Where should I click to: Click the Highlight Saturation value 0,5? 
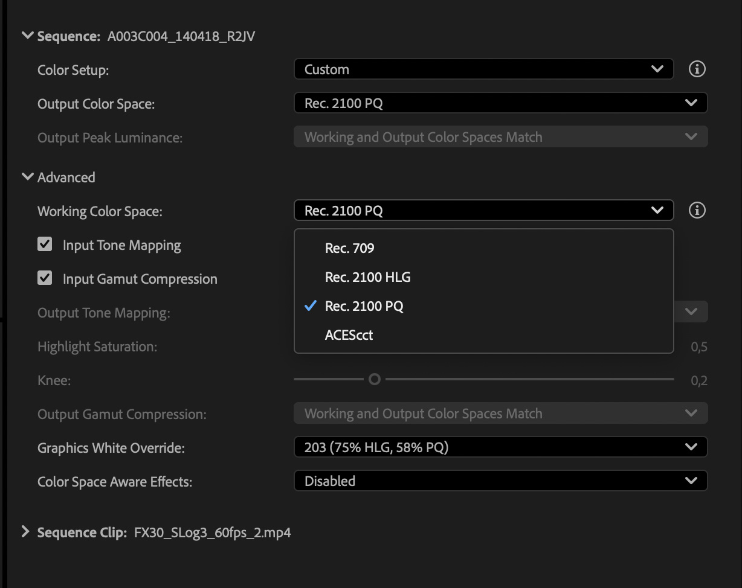698,347
